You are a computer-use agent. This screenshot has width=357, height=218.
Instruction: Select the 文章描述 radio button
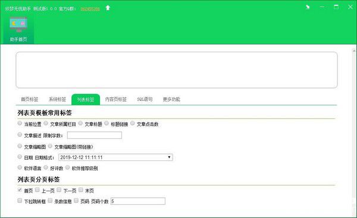20,135
